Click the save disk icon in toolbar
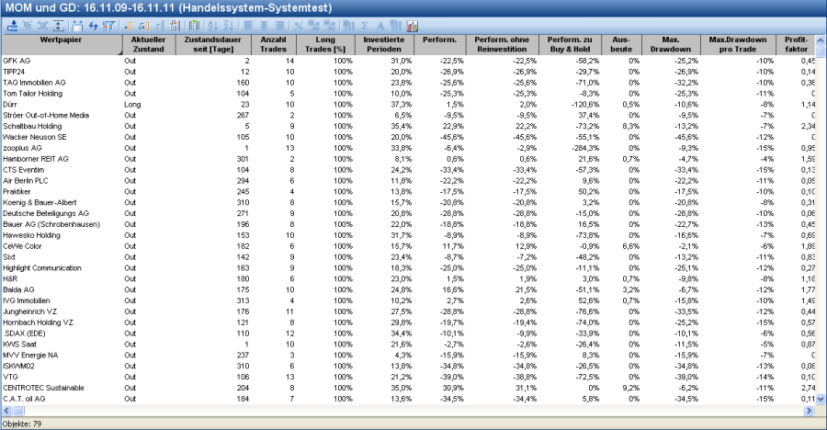Image resolution: width=827 pixels, height=430 pixels. [x=77, y=25]
